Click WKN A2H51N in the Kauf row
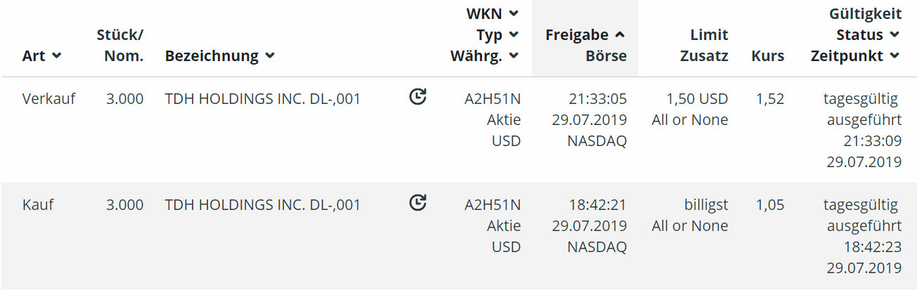Screen dimensions: 917x290 click(493, 205)
